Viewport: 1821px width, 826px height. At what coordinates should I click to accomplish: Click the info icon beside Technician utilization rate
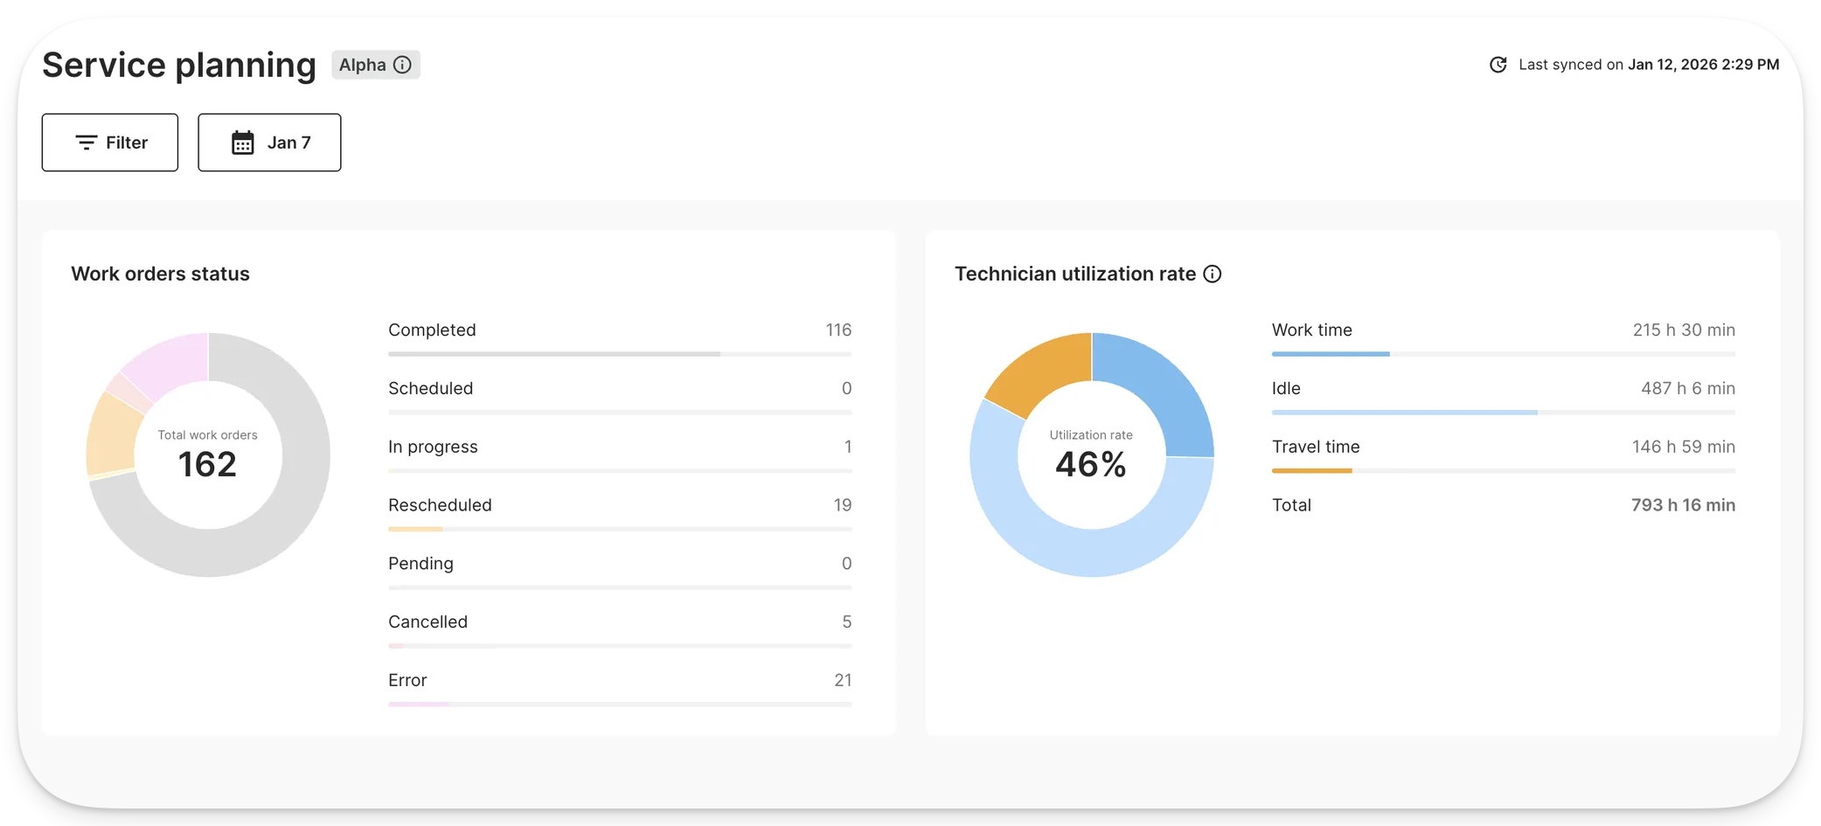(1212, 274)
